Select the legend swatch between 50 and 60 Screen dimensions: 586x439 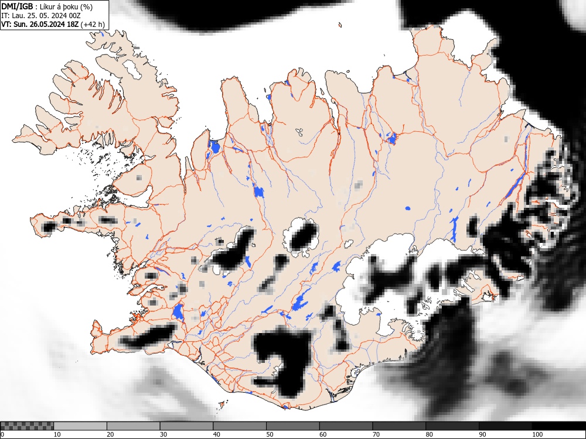click(293, 426)
